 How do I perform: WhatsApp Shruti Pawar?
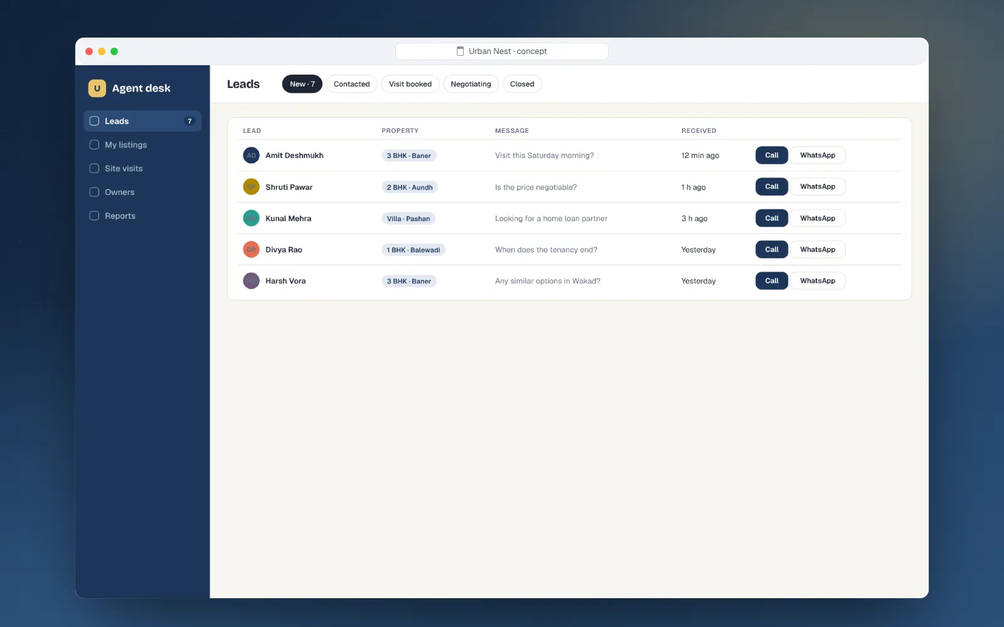(x=818, y=187)
